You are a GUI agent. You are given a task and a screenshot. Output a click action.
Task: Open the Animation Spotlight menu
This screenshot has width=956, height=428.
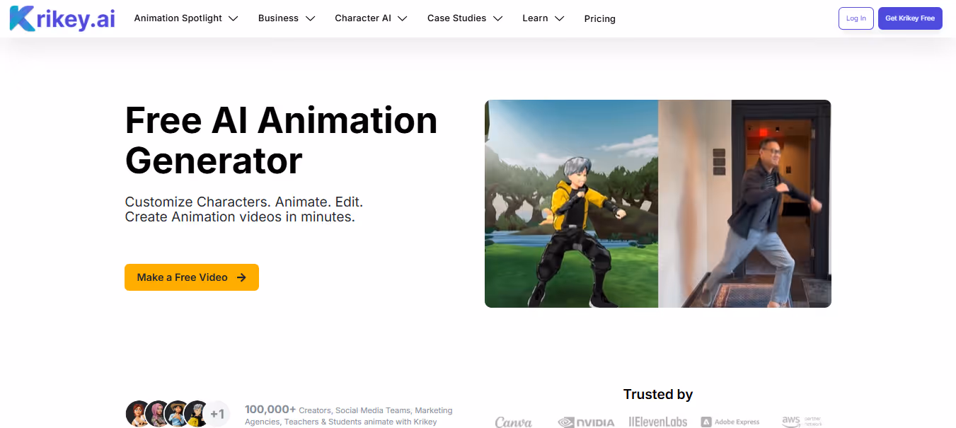pyautogui.click(x=178, y=18)
